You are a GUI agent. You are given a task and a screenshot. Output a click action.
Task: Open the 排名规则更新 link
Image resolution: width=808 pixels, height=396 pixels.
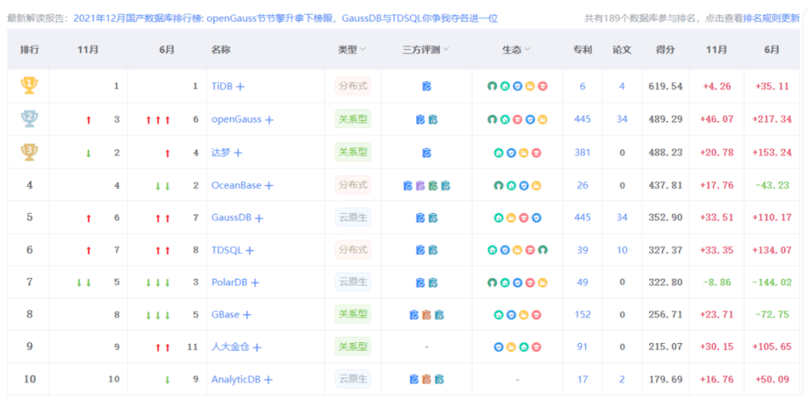[771, 19]
